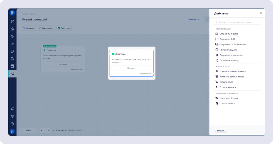Add Условие block from the toolbar
The image size is (273, 144).
tap(29, 28)
